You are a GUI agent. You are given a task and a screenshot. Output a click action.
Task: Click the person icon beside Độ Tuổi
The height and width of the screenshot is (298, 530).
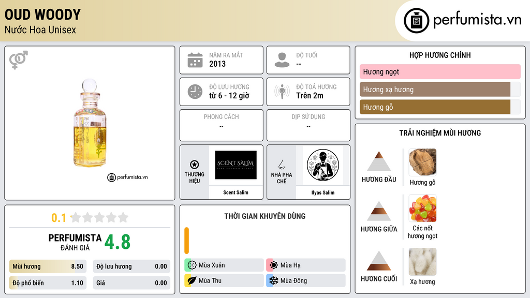click(x=282, y=60)
